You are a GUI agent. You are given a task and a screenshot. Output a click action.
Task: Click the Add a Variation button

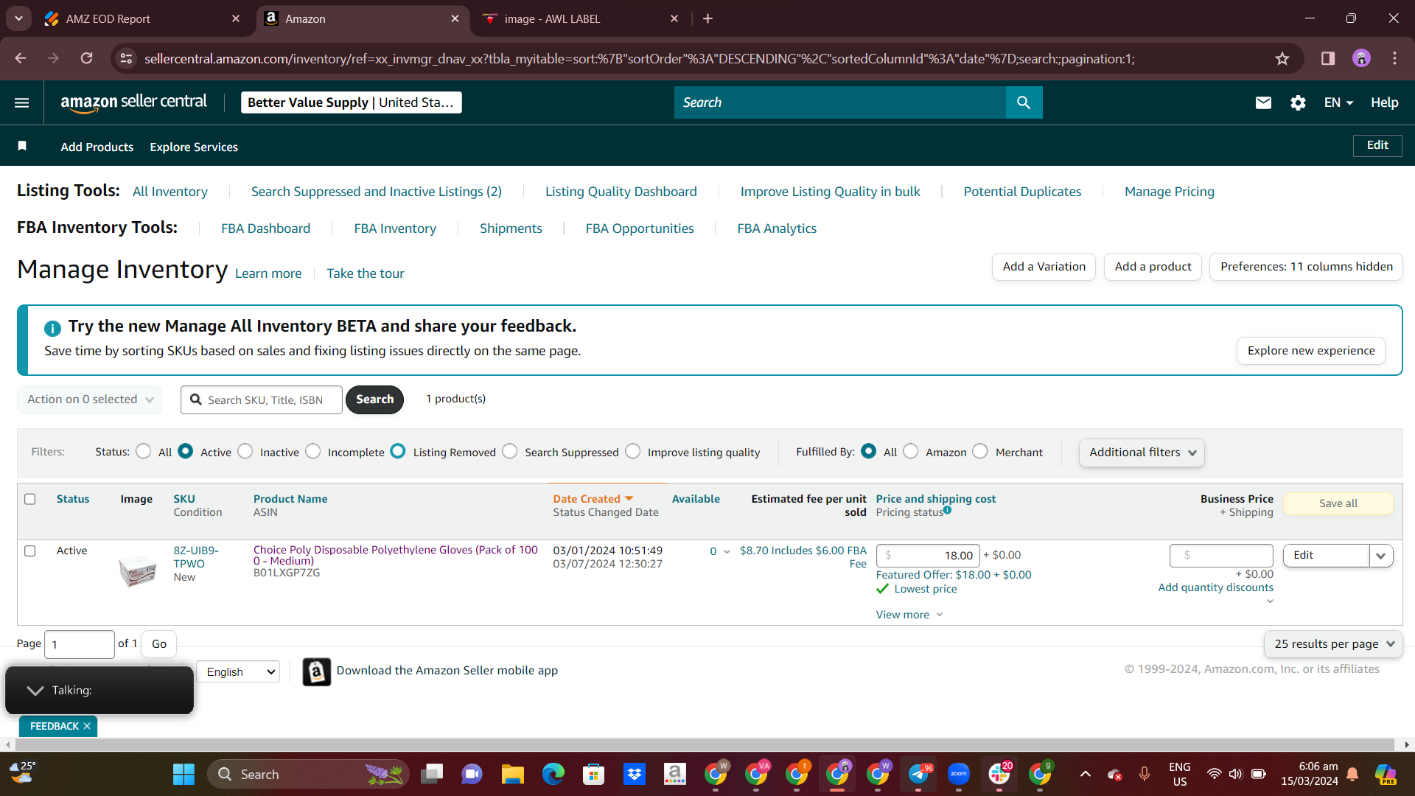pos(1044,267)
